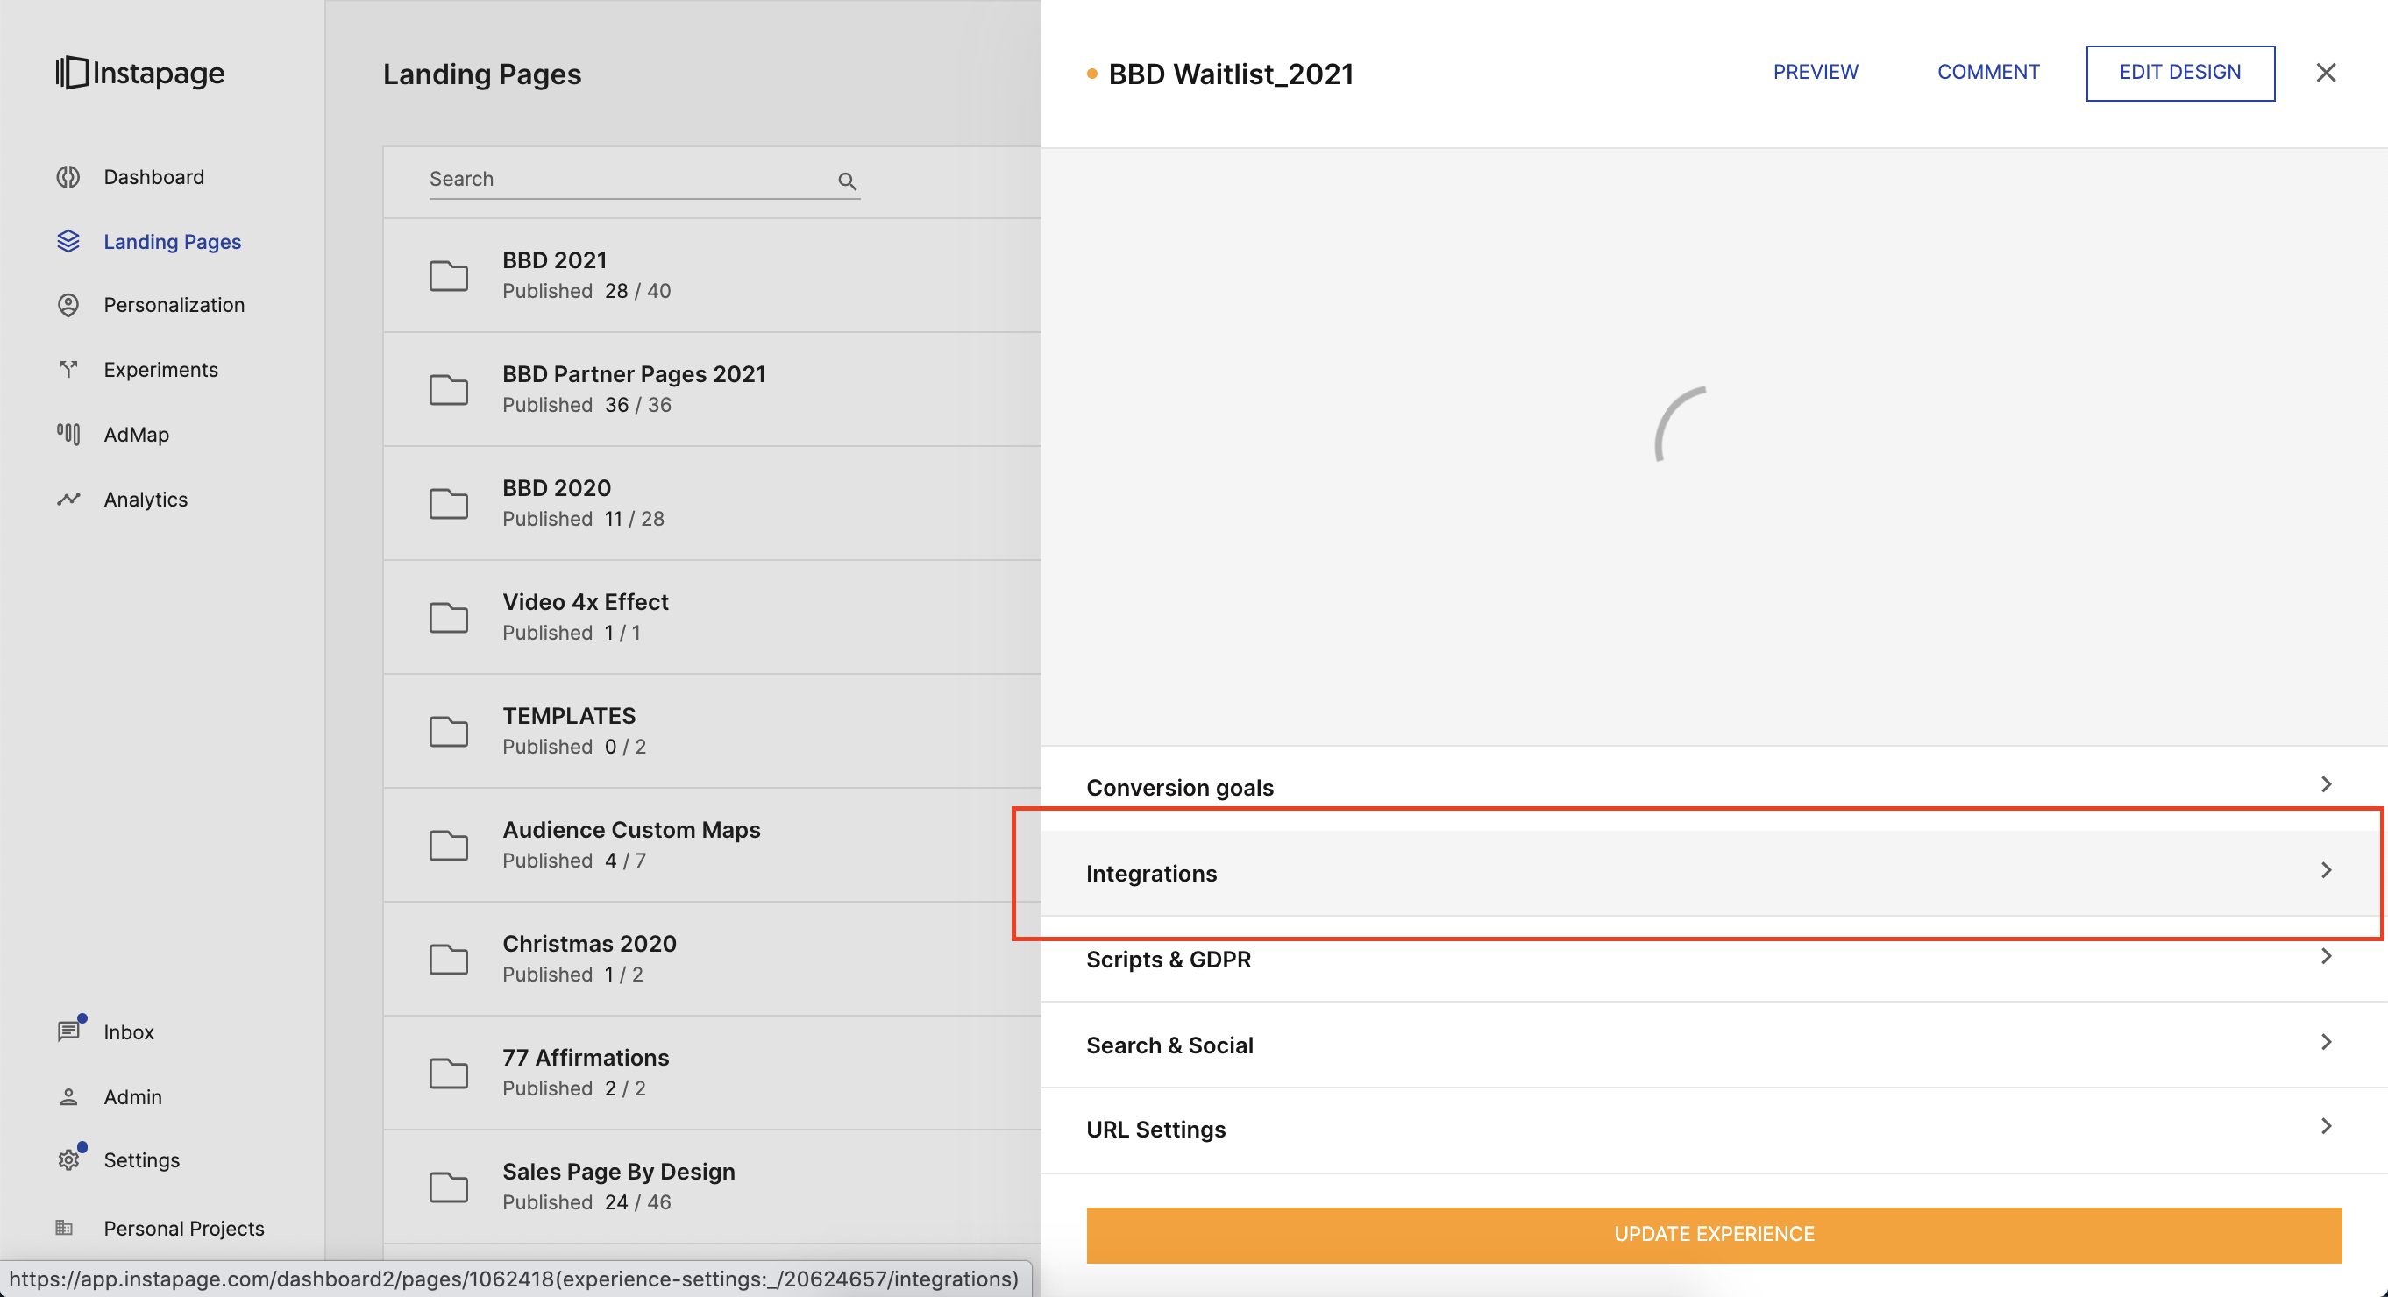Click the BBD Partner Pages 2021 folder icon
Screen dimensions: 2388x1297
coord(449,389)
